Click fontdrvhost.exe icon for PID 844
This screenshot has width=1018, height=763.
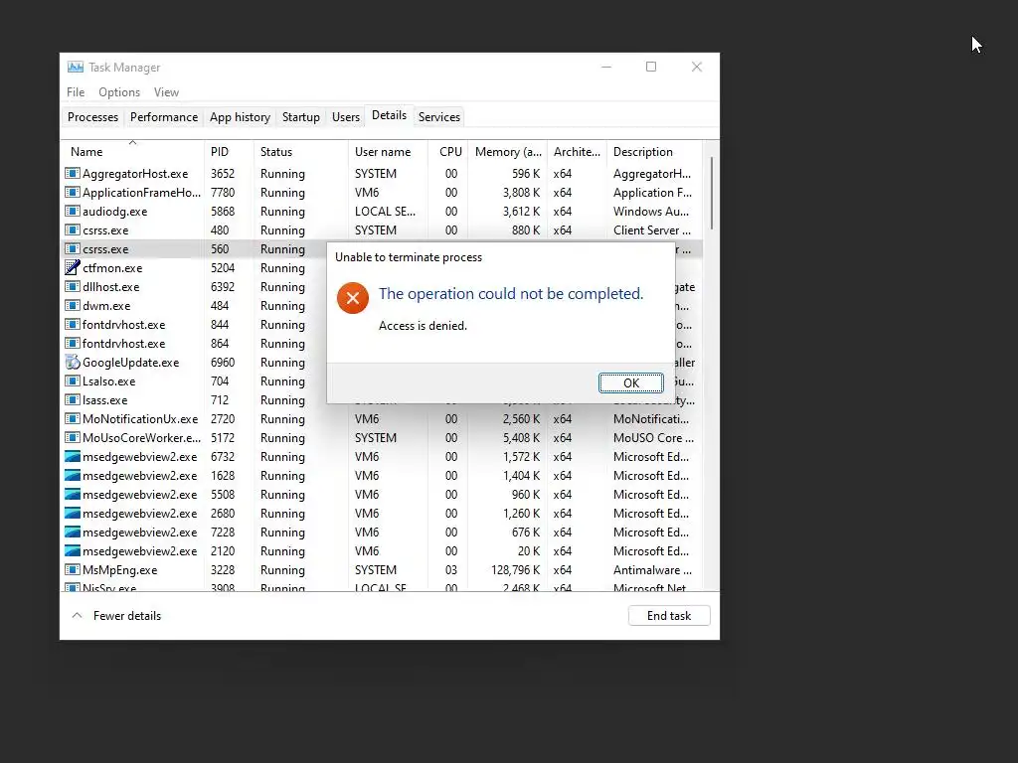[72, 324]
